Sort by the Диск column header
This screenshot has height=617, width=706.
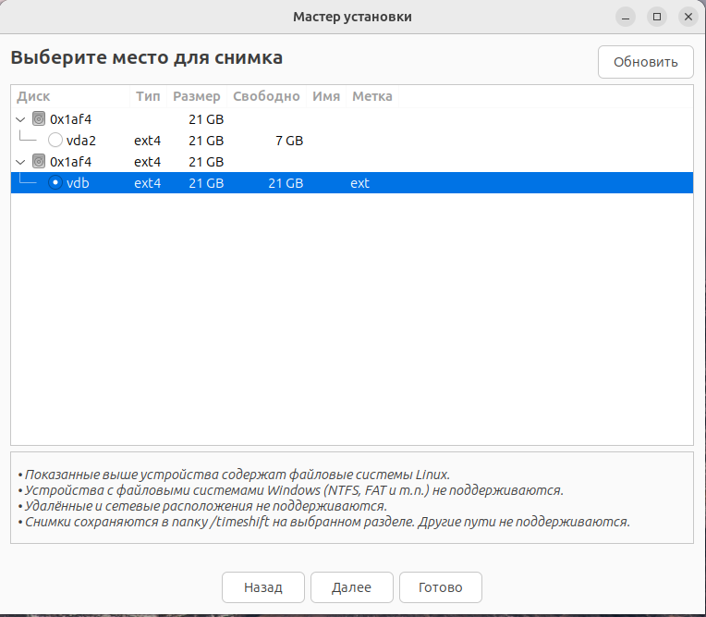pos(70,96)
